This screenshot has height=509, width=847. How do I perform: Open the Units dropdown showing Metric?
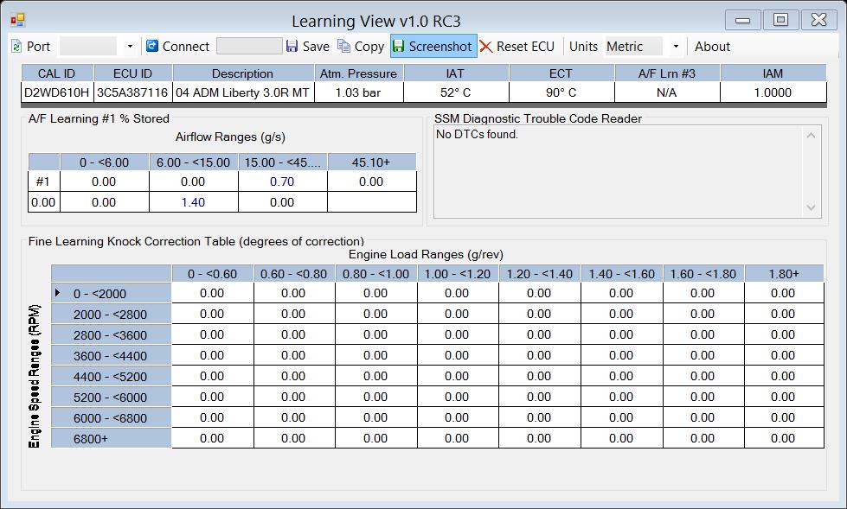click(x=674, y=47)
